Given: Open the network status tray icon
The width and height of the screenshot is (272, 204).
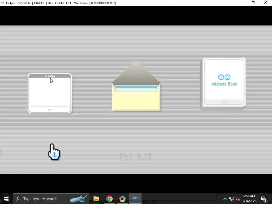Looking at the screenshot, I should tap(231, 199).
